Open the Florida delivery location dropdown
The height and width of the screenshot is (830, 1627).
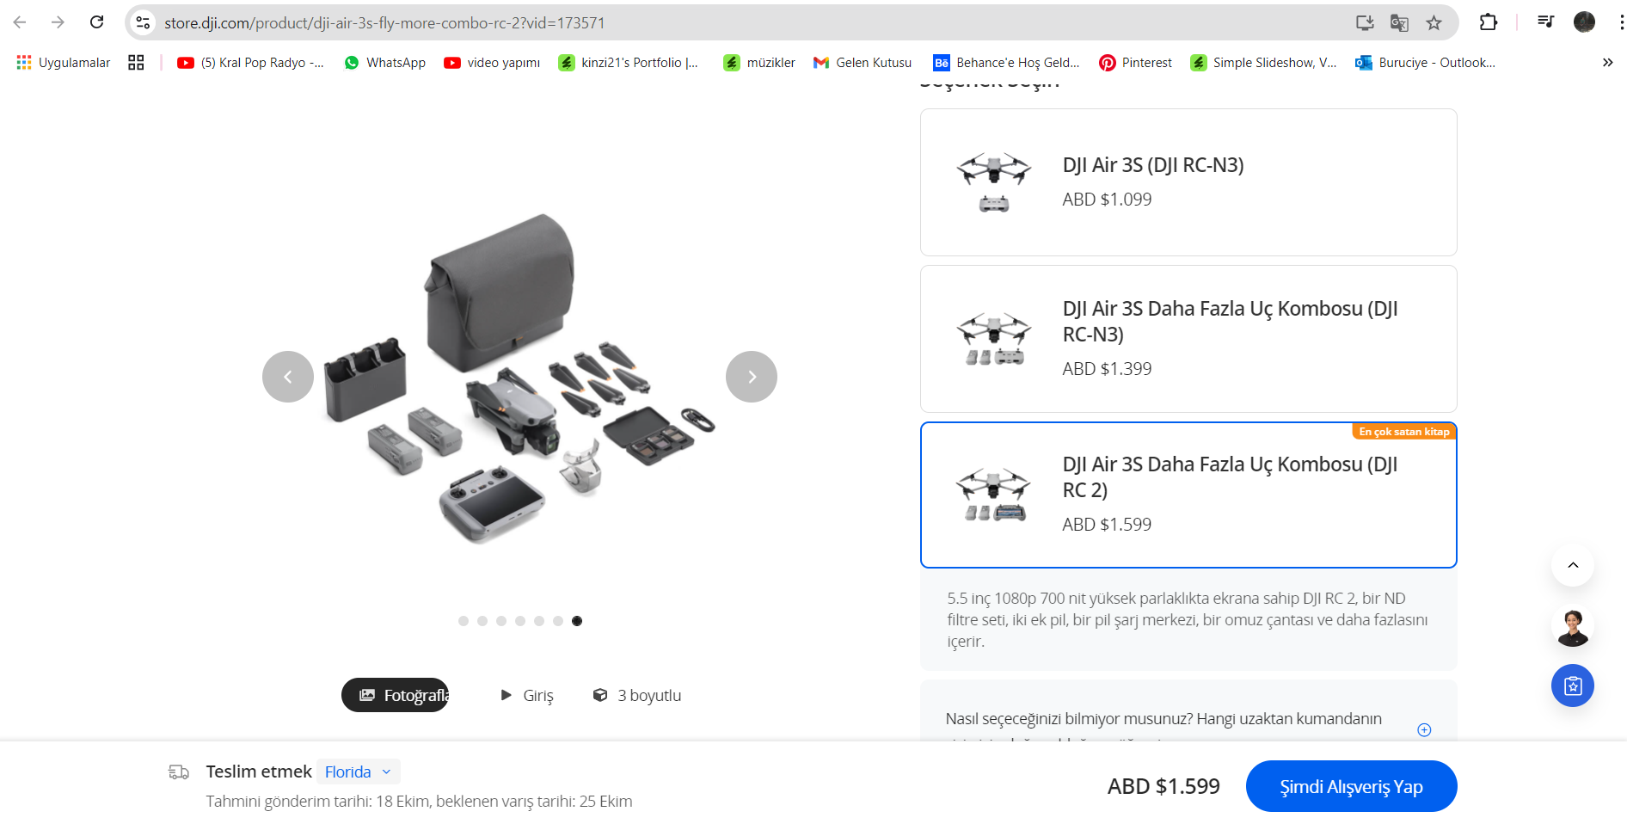coord(358,772)
